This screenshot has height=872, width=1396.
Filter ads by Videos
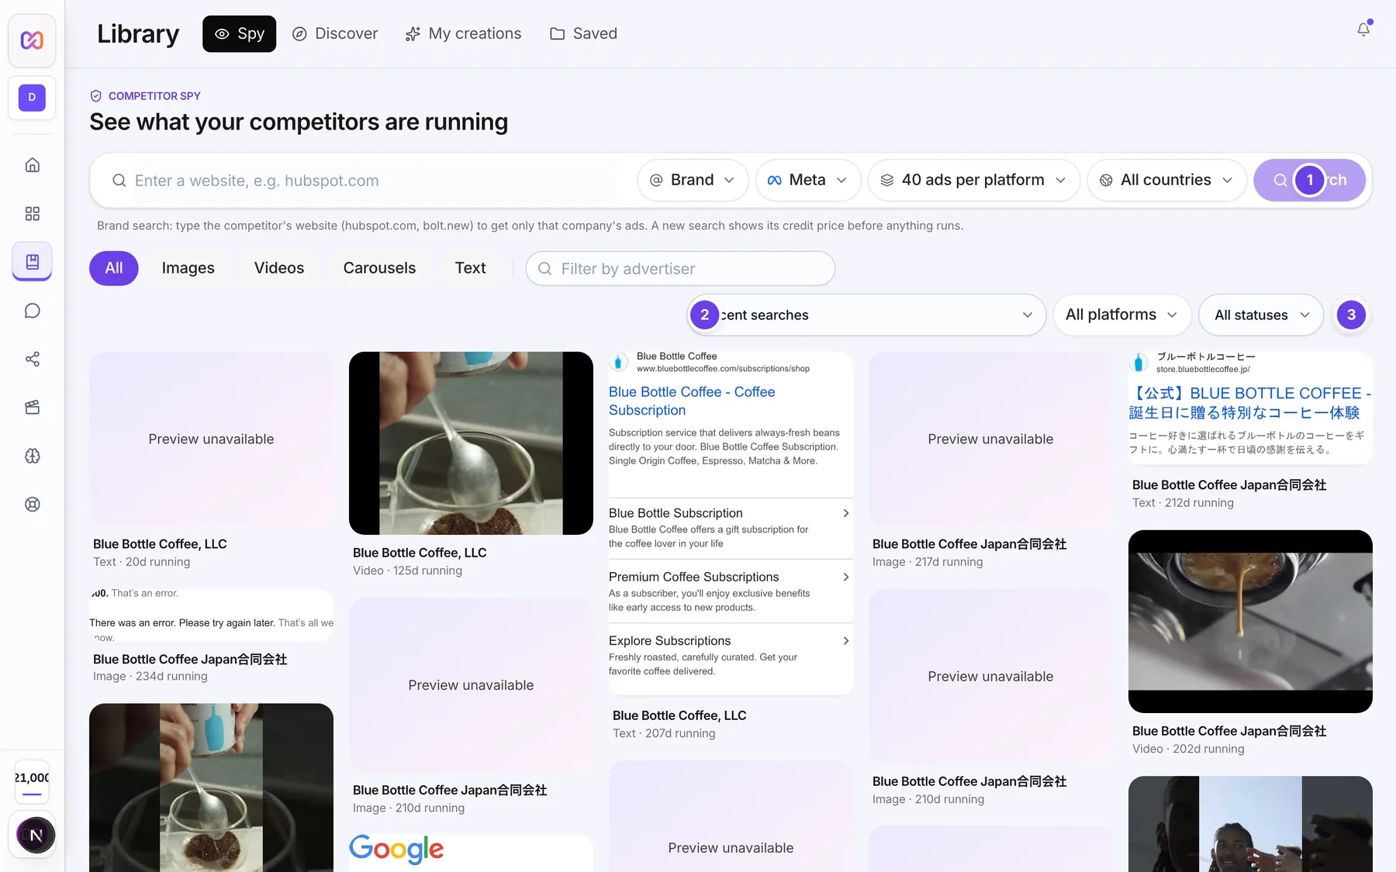279,268
